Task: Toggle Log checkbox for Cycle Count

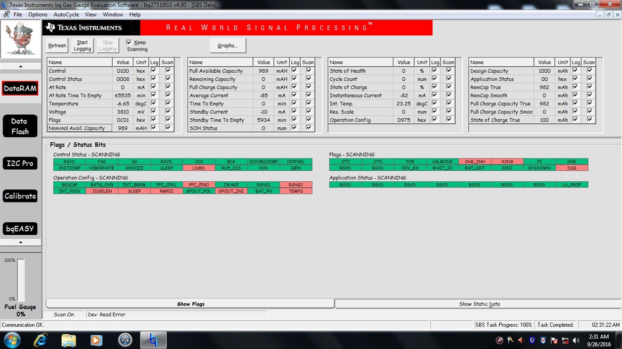Action: (435, 79)
